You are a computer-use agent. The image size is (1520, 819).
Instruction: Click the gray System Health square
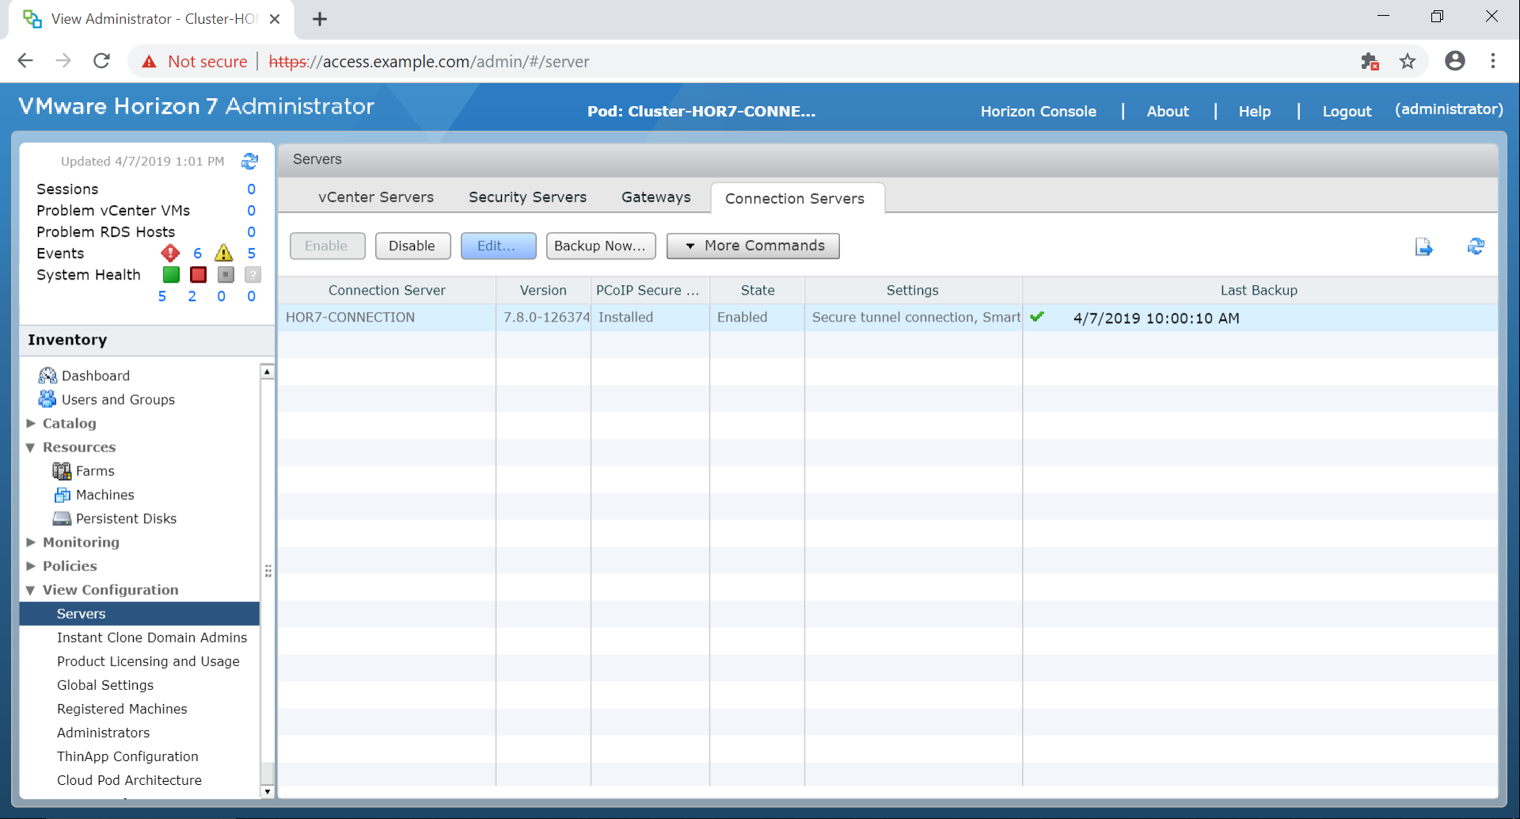[x=226, y=275]
